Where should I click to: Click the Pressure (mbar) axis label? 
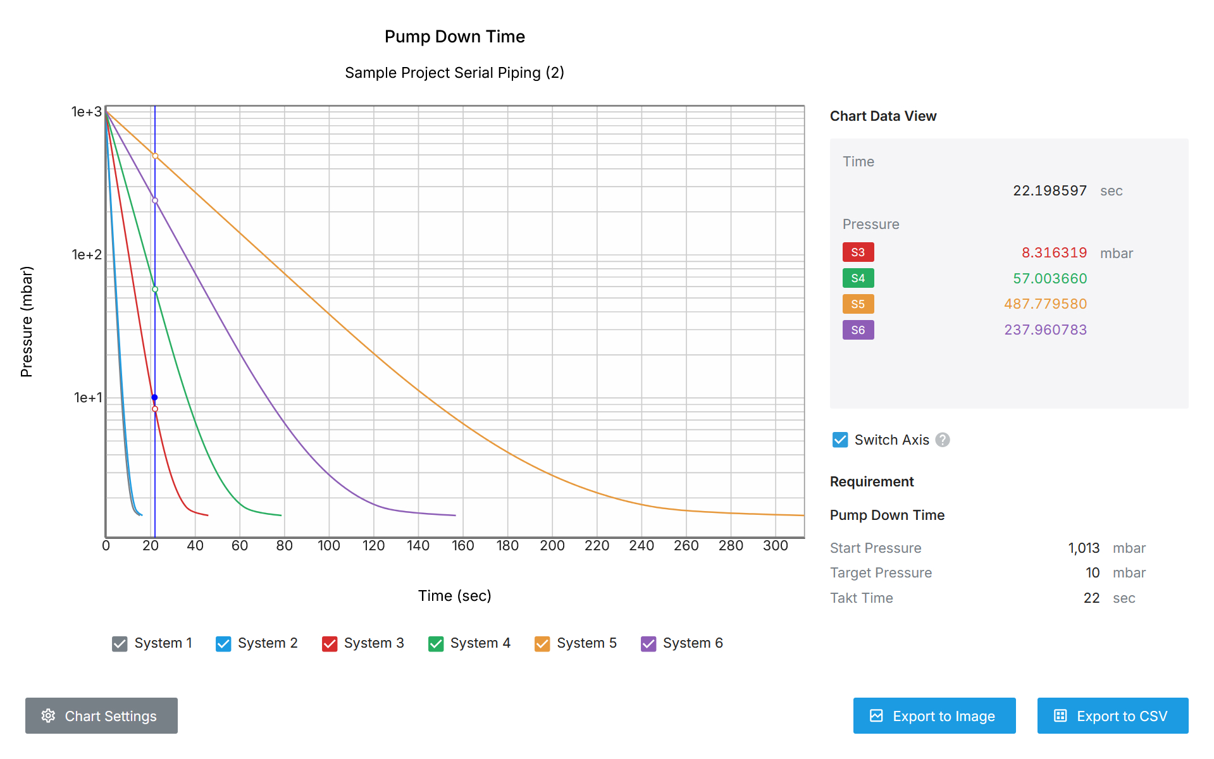tap(27, 321)
